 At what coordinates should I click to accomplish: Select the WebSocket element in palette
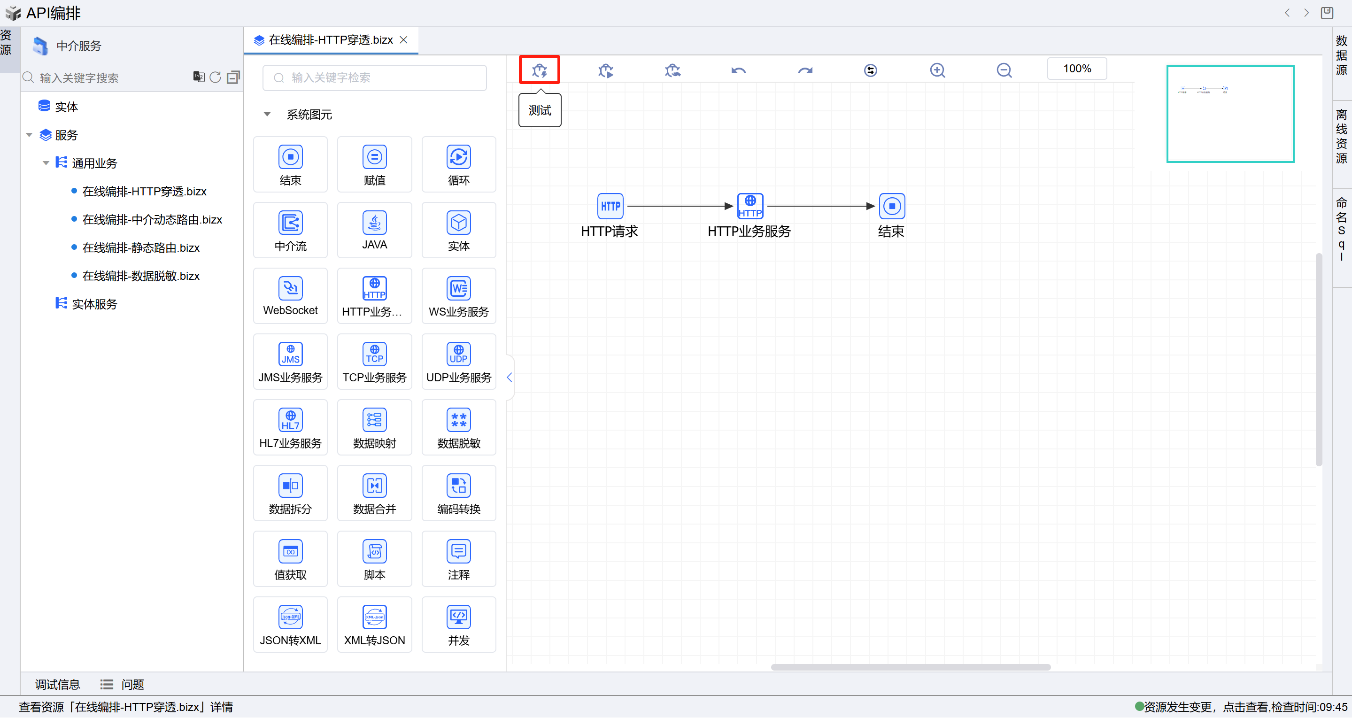pyautogui.click(x=290, y=295)
